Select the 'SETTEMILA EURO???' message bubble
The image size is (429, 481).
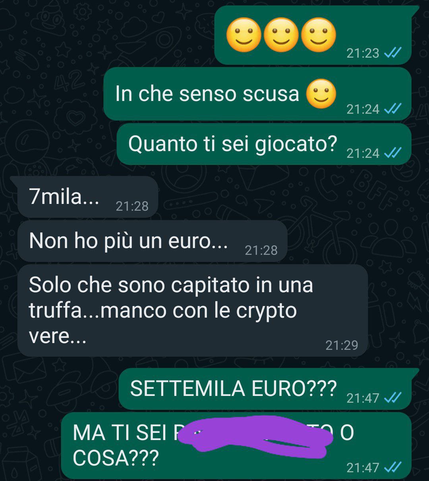click(265, 389)
